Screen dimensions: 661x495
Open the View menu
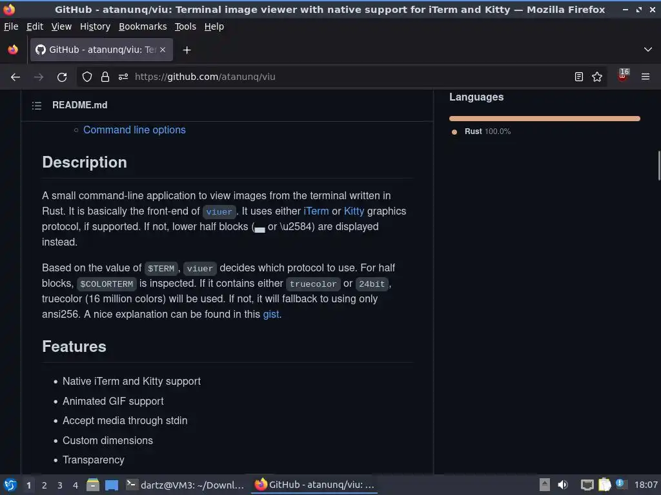click(61, 26)
